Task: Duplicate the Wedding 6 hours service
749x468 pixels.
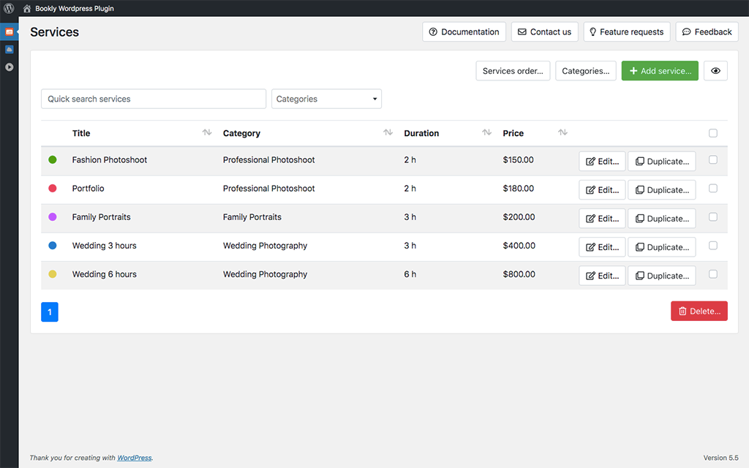Action: [661, 276]
